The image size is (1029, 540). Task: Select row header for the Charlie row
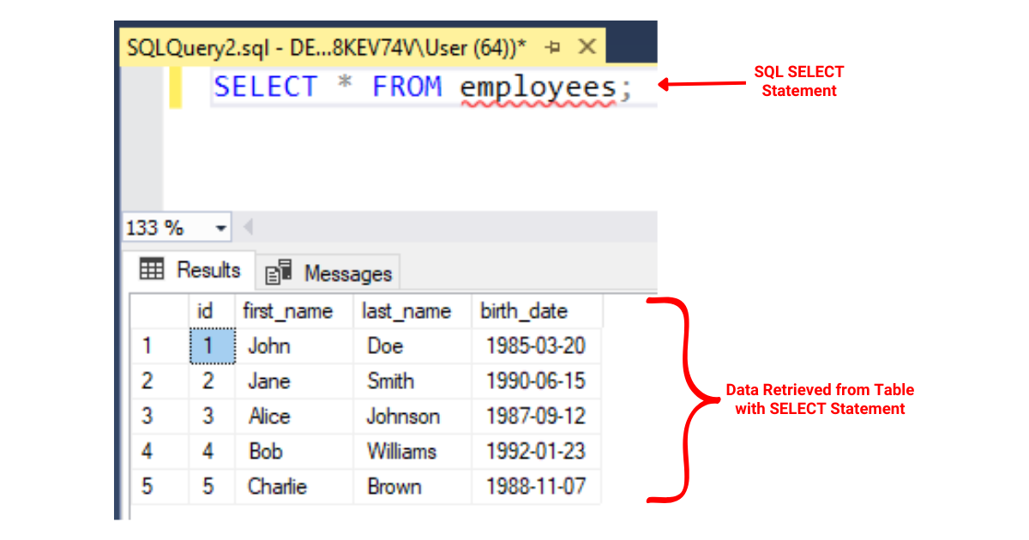(159, 487)
